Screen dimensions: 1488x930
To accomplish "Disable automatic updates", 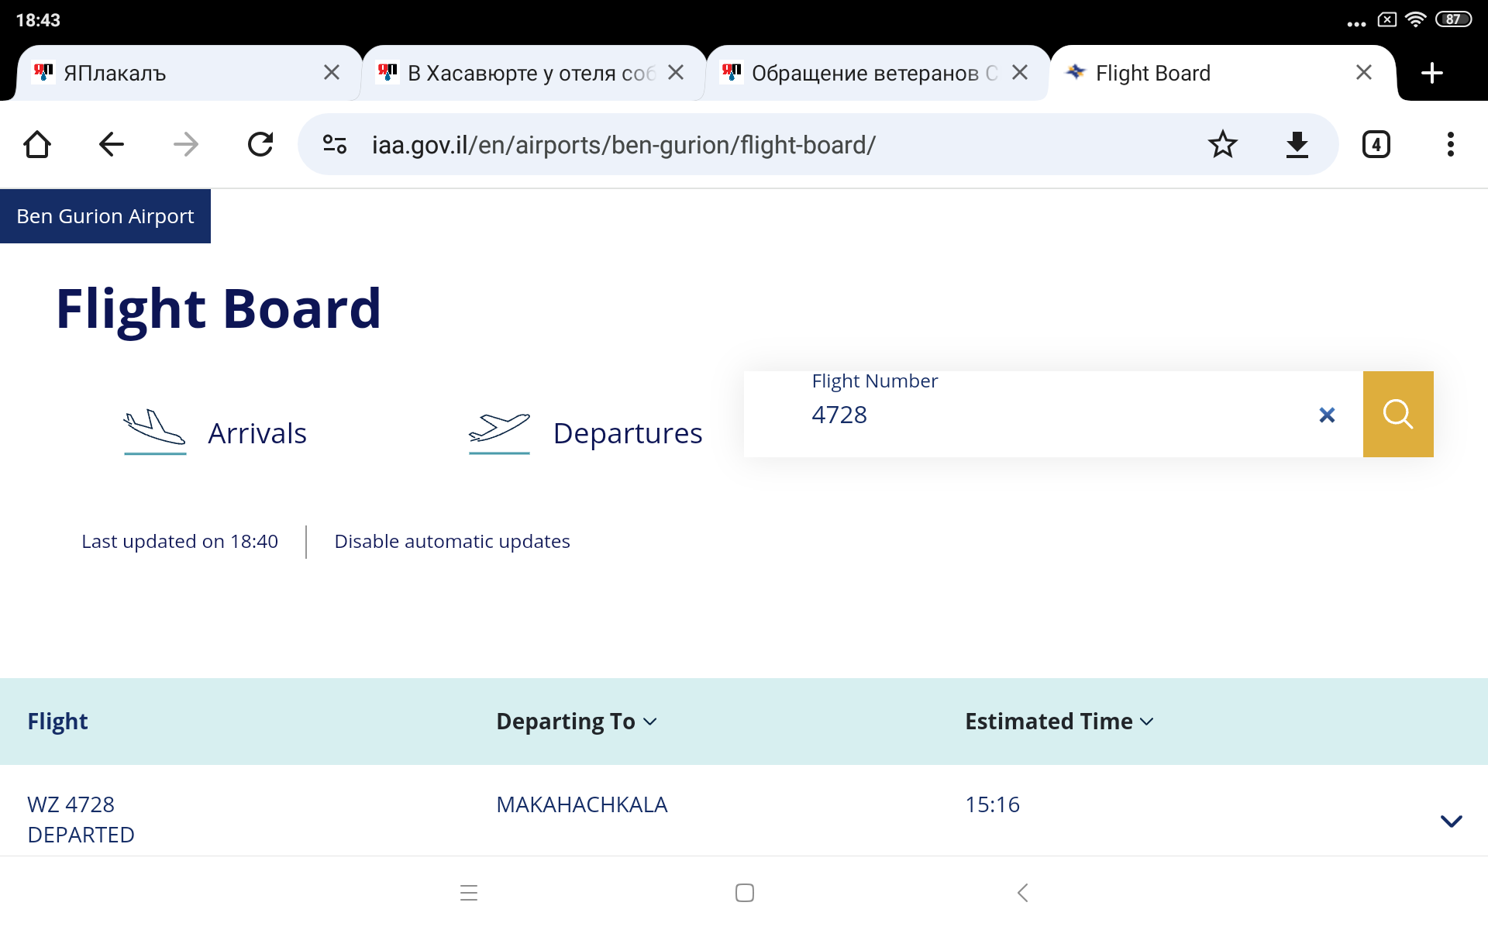I will coord(452,541).
